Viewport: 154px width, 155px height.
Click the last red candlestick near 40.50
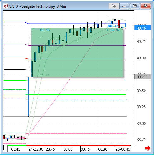coord(119,24)
